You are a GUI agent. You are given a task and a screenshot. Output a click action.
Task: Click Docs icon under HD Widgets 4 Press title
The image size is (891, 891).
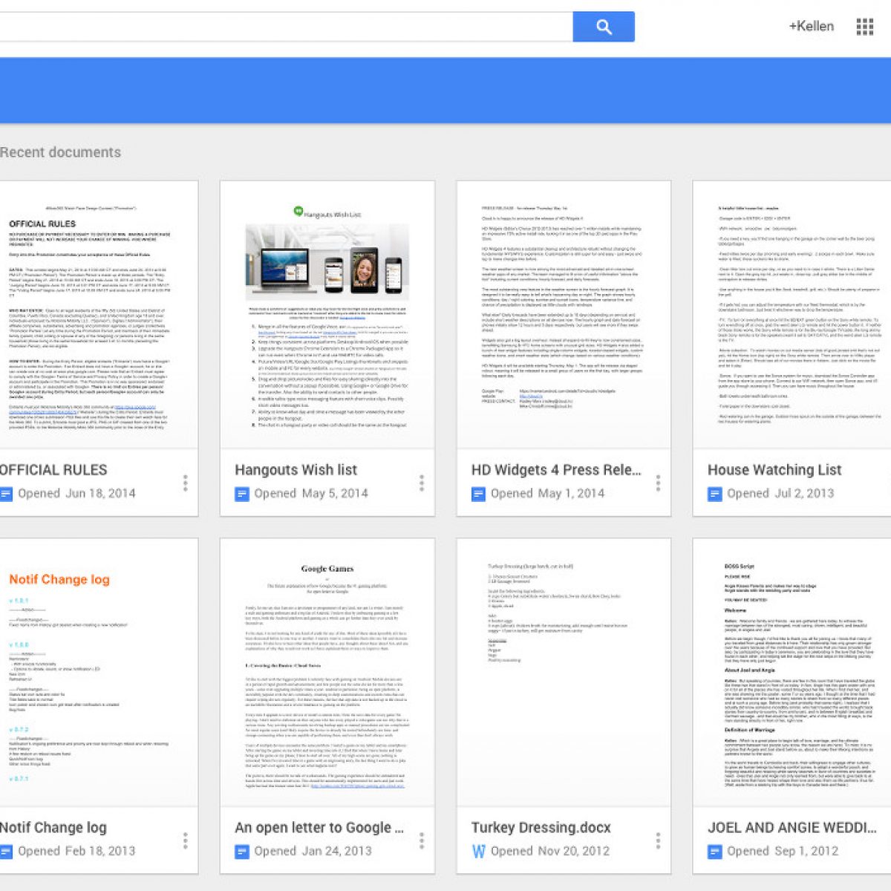point(478,494)
